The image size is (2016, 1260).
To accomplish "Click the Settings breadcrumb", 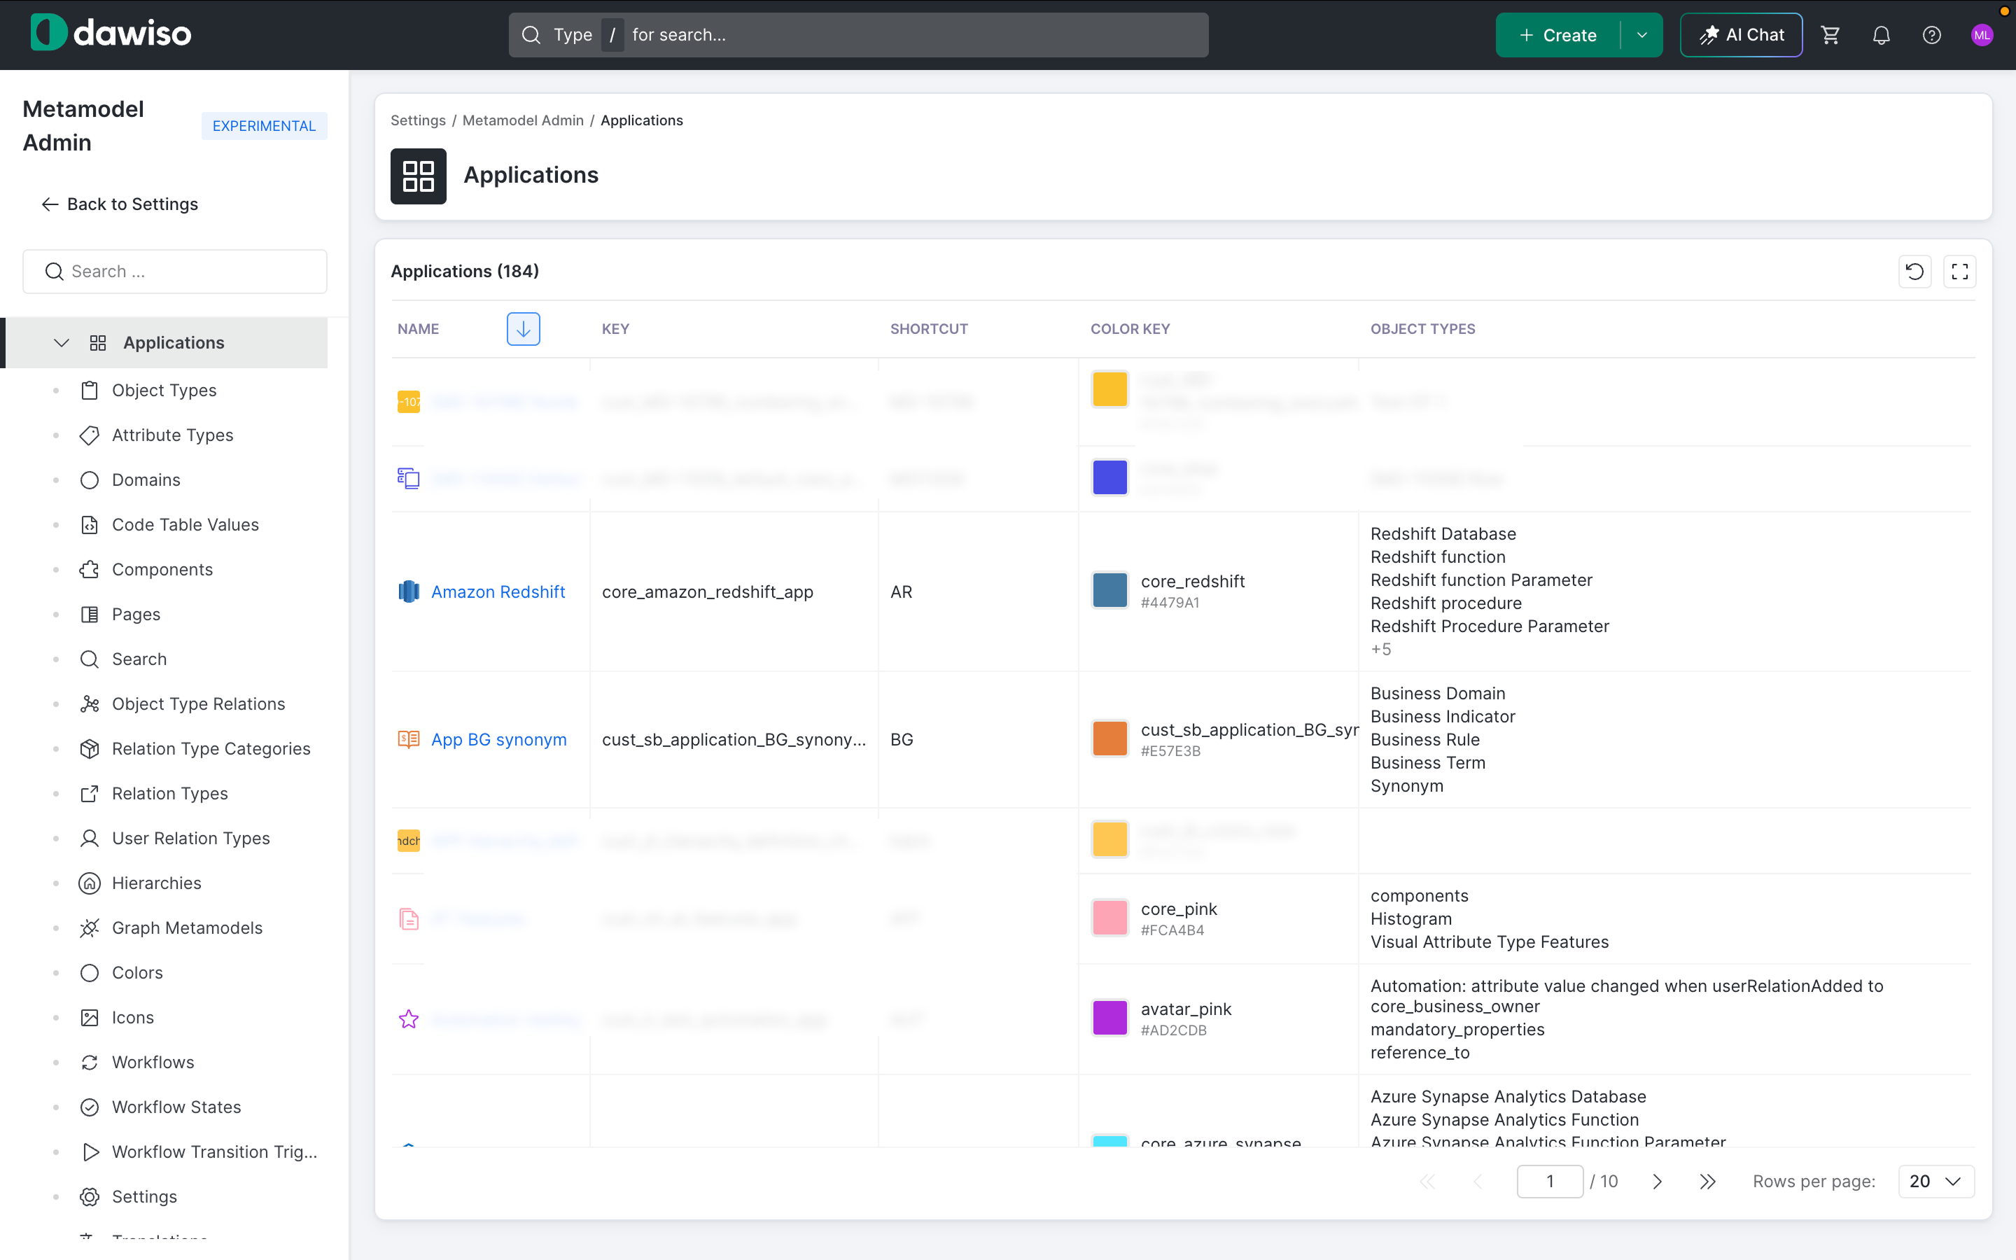I will click(x=418, y=120).
